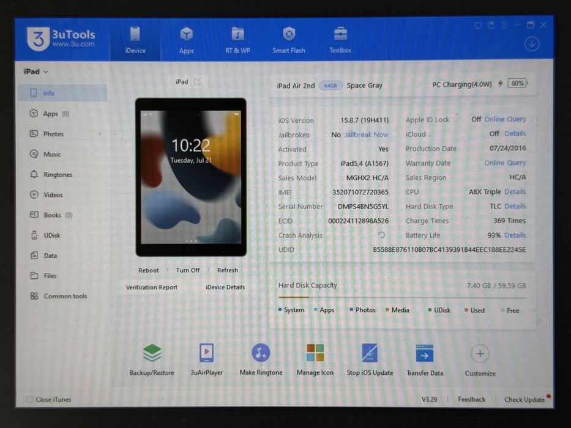
Task: Switch to RT & WP tab
Action: (x=238, y=40)
